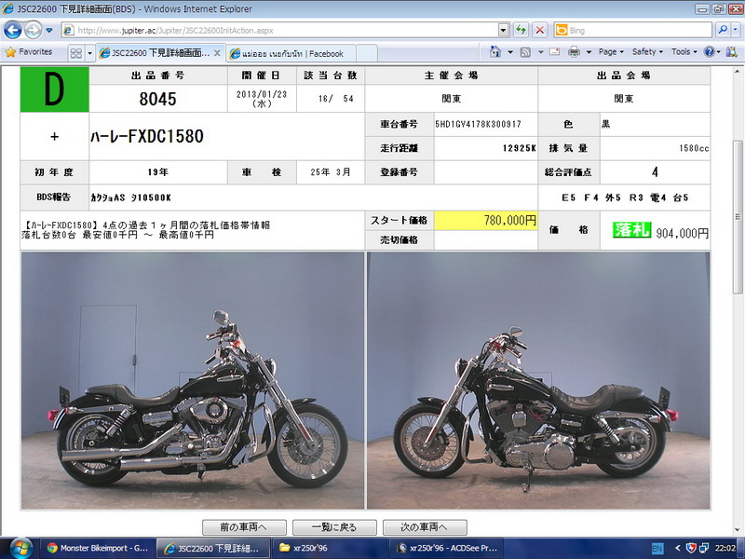The height and width of the screenshot is (559, 745).
Task: Expand the address bar autocomplete dropdown
Action: pyautogui.click(x=504, y=31)
